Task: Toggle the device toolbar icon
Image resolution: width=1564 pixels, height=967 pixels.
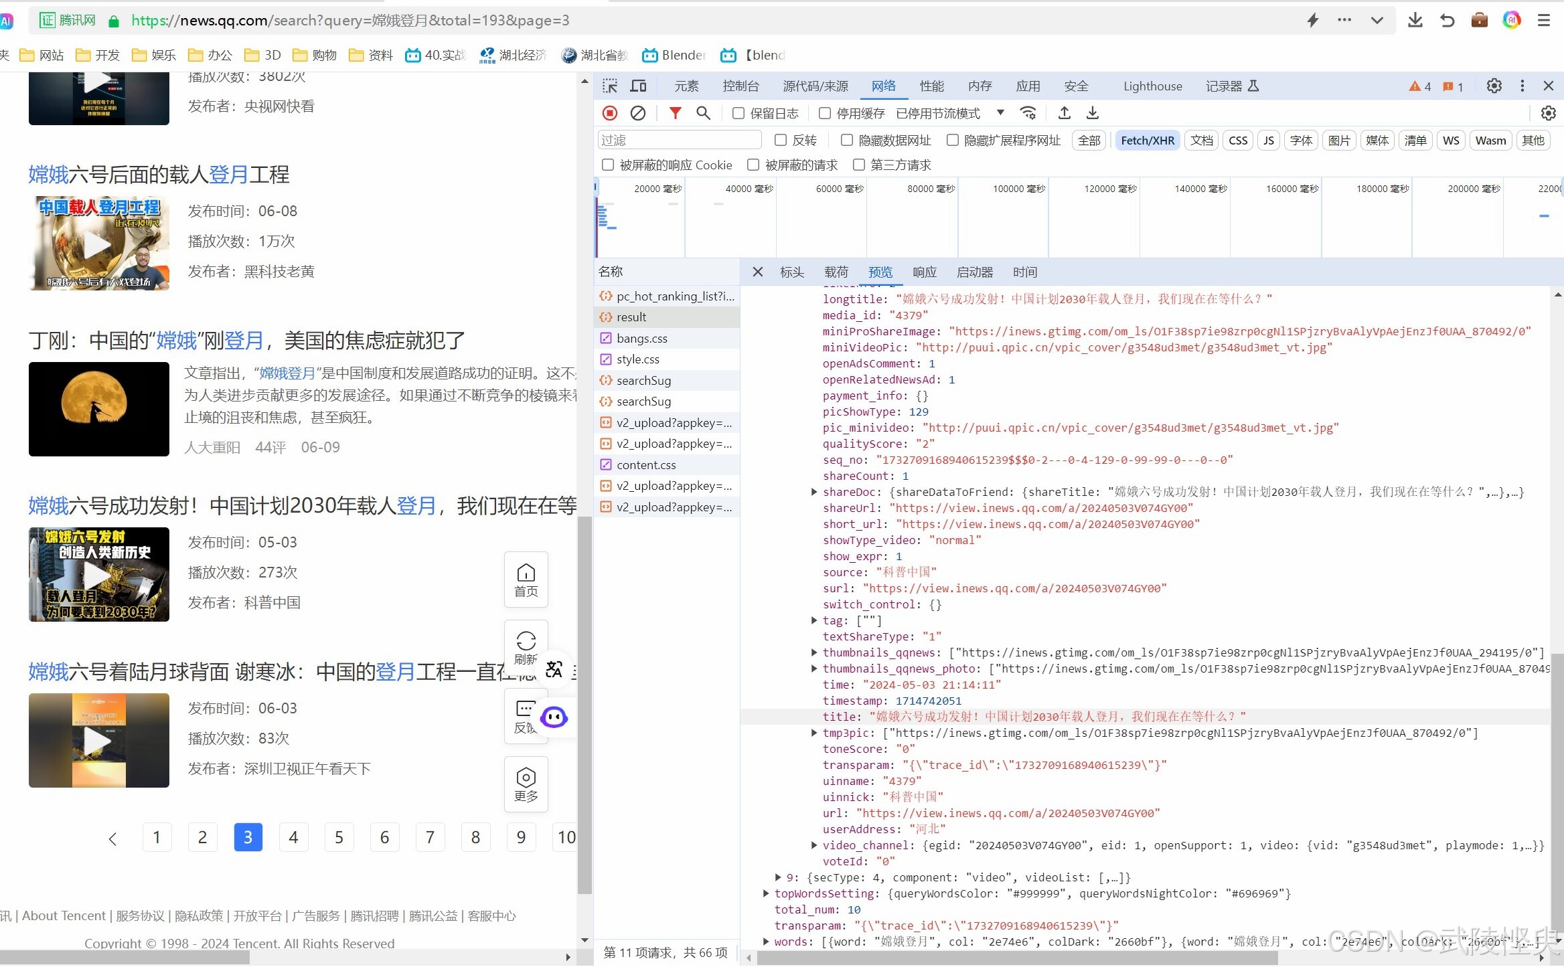Action: [x=638, y=86]
